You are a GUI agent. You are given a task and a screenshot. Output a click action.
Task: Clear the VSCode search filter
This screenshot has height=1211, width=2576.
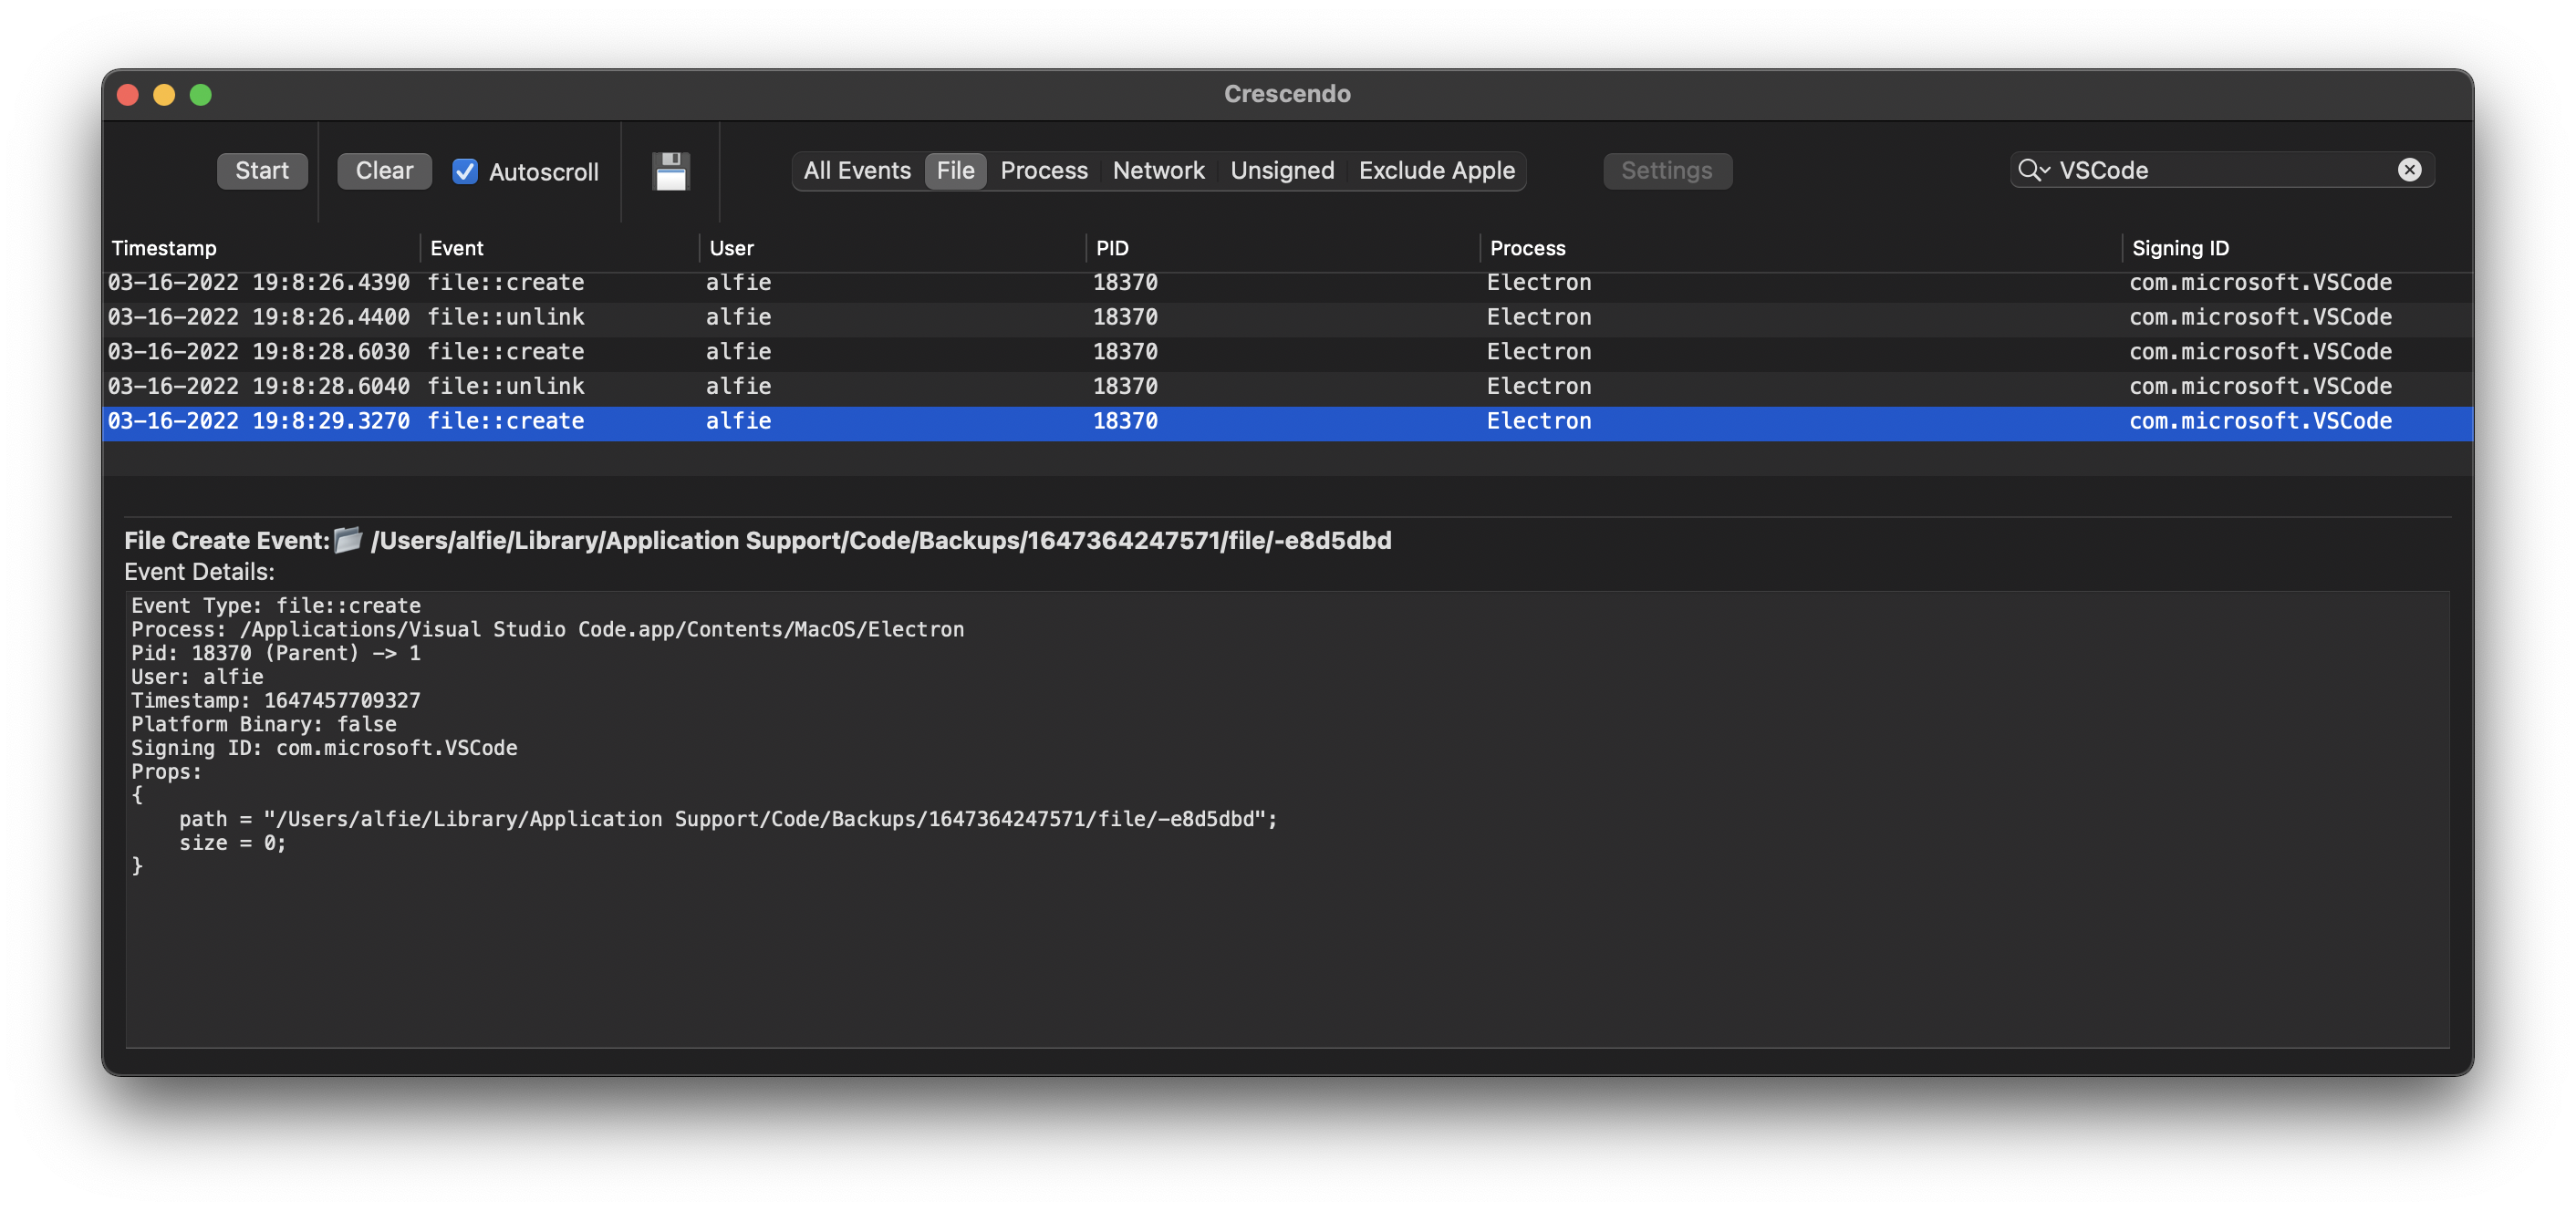(x=2412, y=170)
